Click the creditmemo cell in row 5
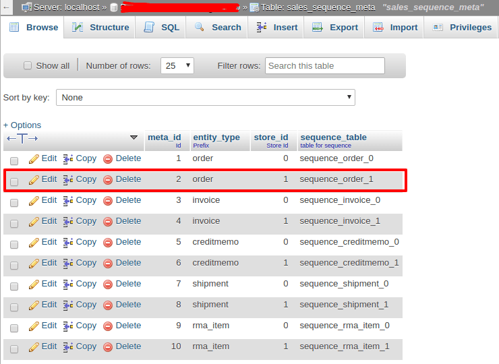 point(216,242)
